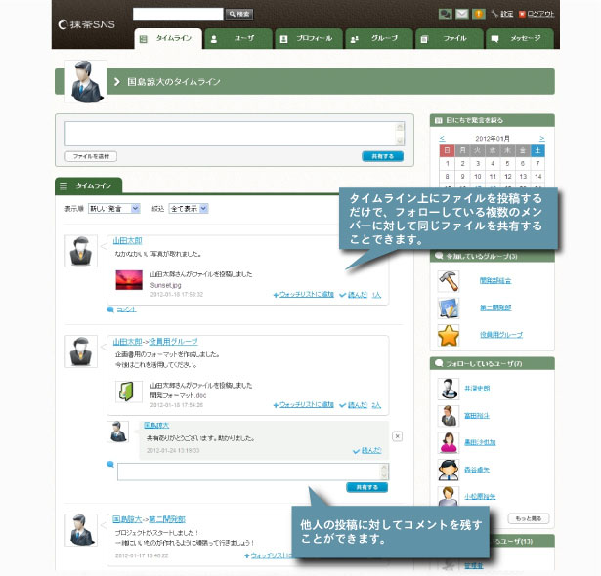The width and height of the screenshot is (601, 576).
Task: Click the gold star group icon
Action: [449, 335]
